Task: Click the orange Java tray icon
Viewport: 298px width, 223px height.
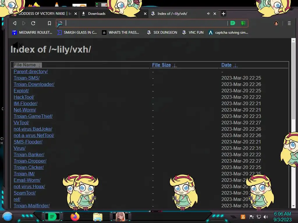Action: (x=243, y=217)
